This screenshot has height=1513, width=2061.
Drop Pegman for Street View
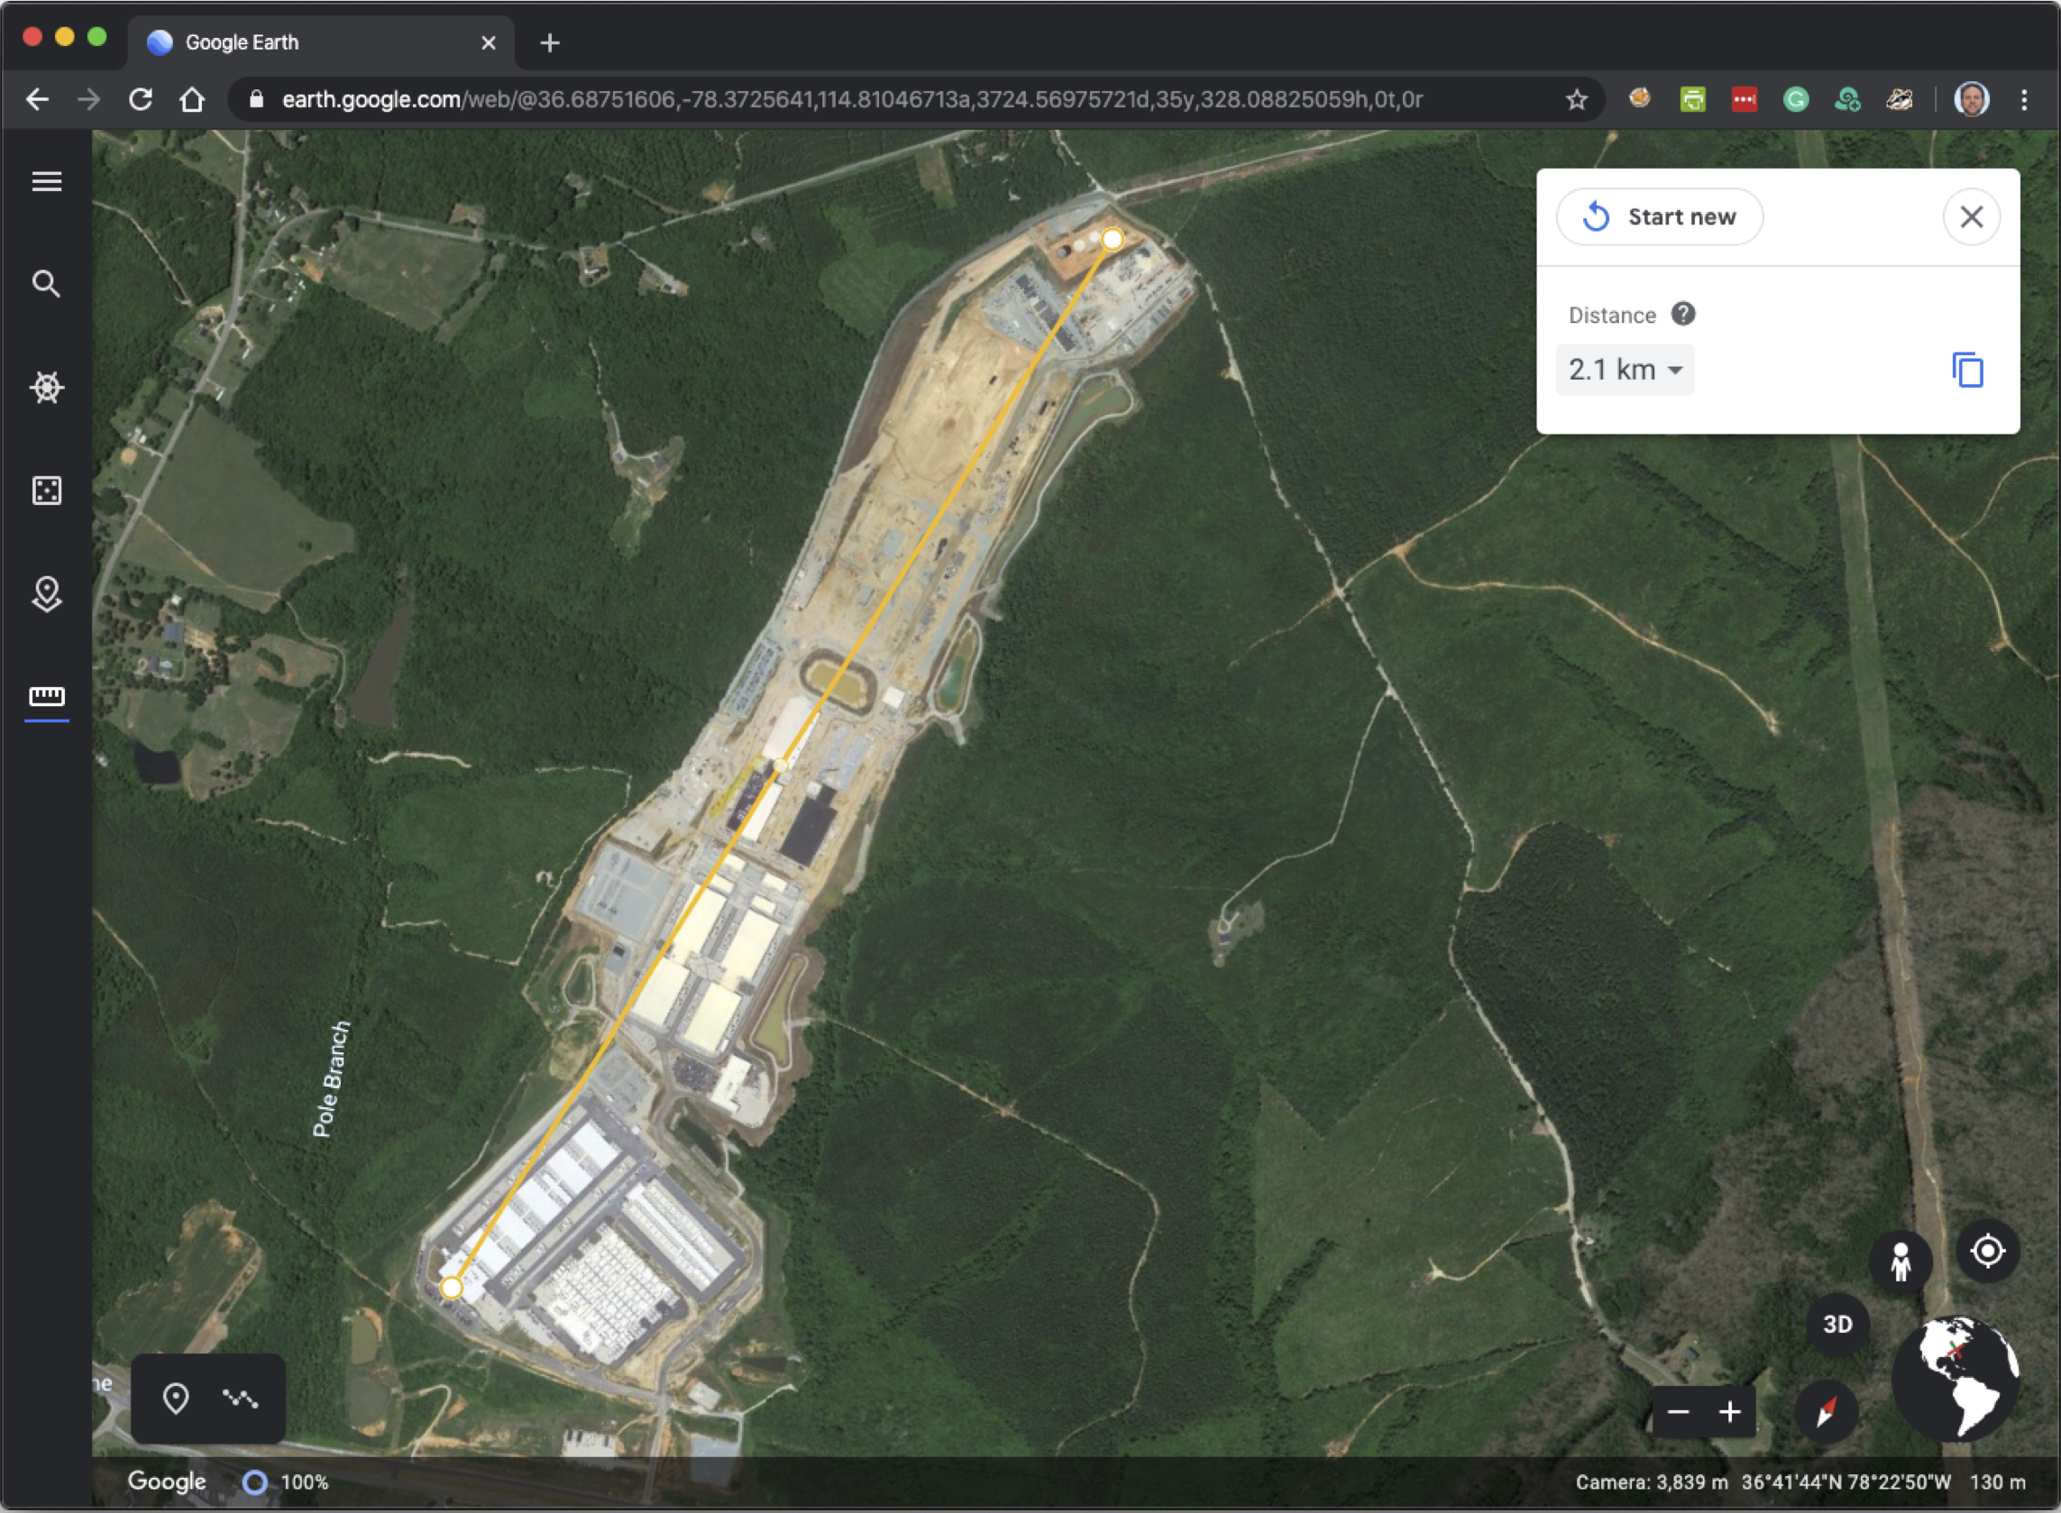click(1900, 1262)
